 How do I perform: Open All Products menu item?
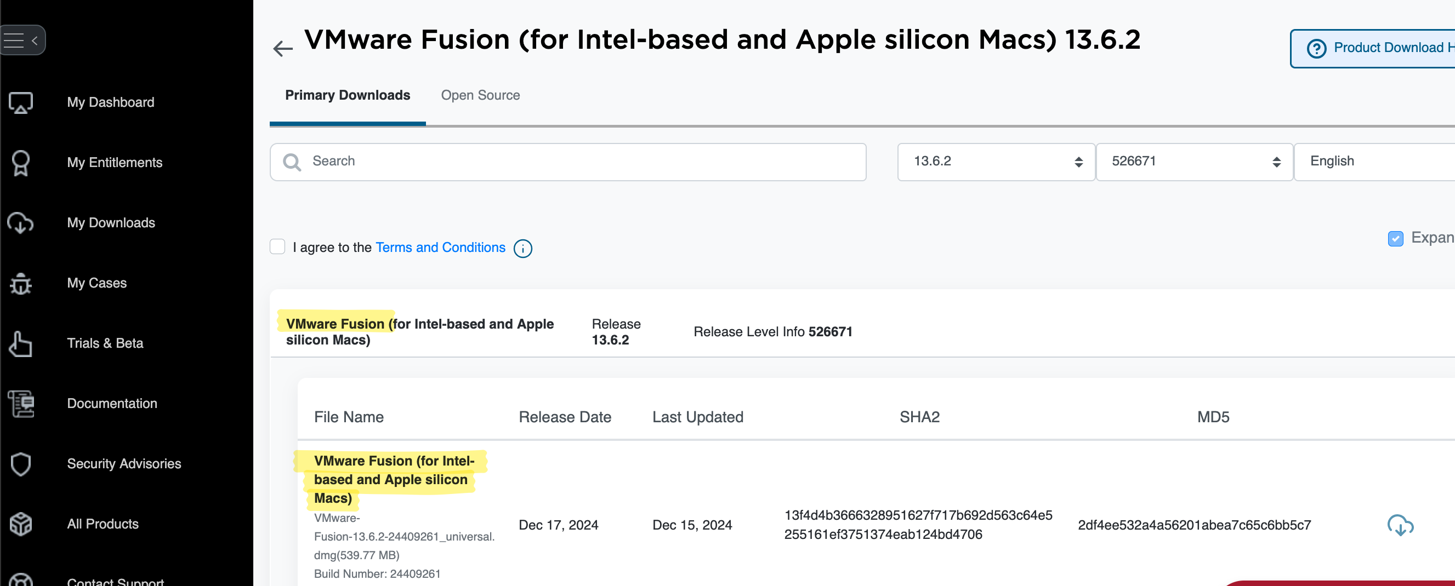(103, 524)
